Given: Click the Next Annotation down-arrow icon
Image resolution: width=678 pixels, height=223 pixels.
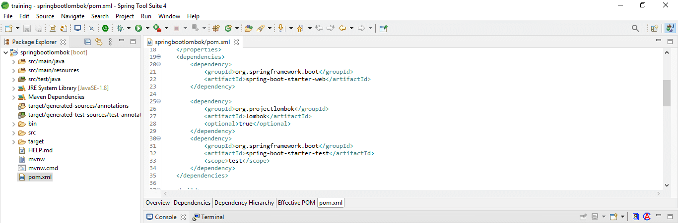Looking at the screenshot, I should pos(281,28).
